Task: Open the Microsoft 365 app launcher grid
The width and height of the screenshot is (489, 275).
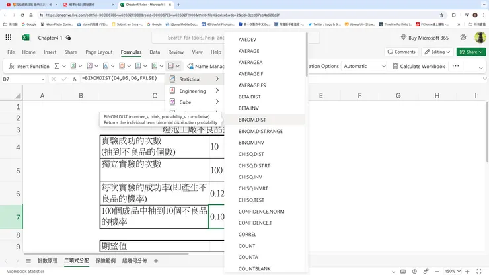Action: tap(9, 38)
